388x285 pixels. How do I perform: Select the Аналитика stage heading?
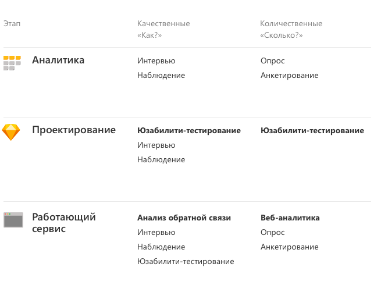pyautogui.click(x=58, y=60)
